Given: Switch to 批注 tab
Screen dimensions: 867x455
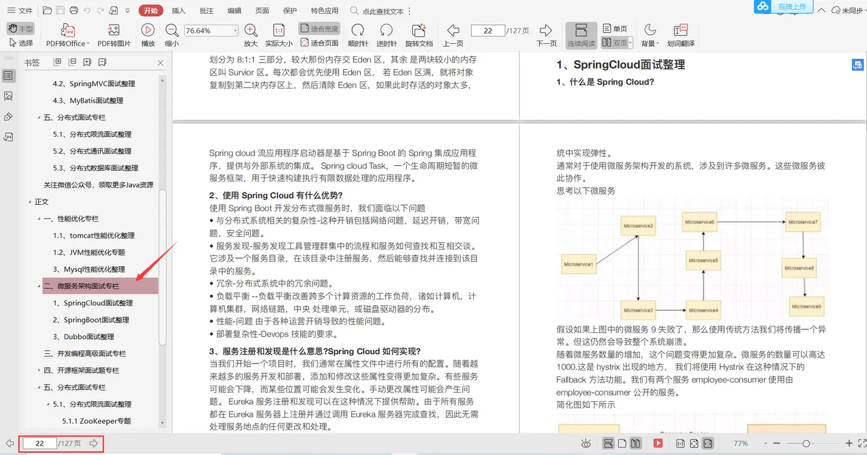Looking at the screenshot, I should pos(207,11).
